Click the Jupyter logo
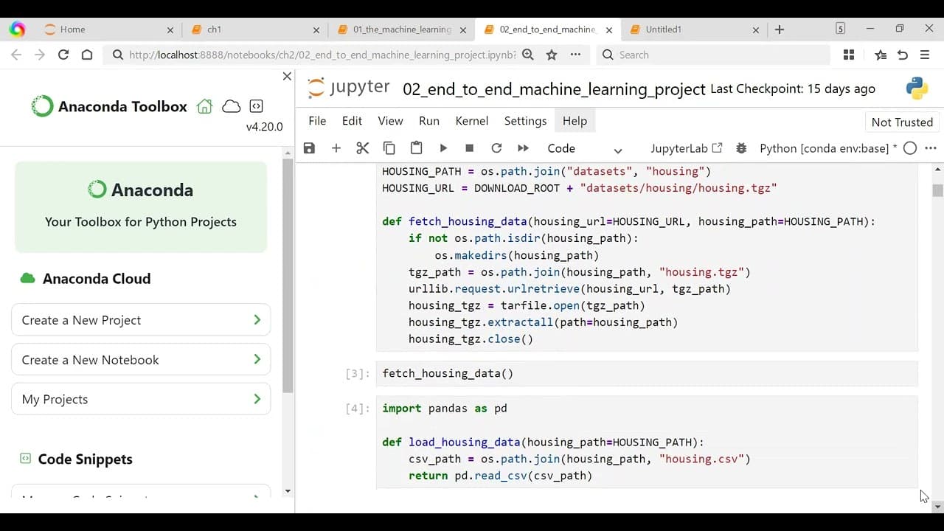The height and width of the screenshot is (531, 944). pos(348,88)
